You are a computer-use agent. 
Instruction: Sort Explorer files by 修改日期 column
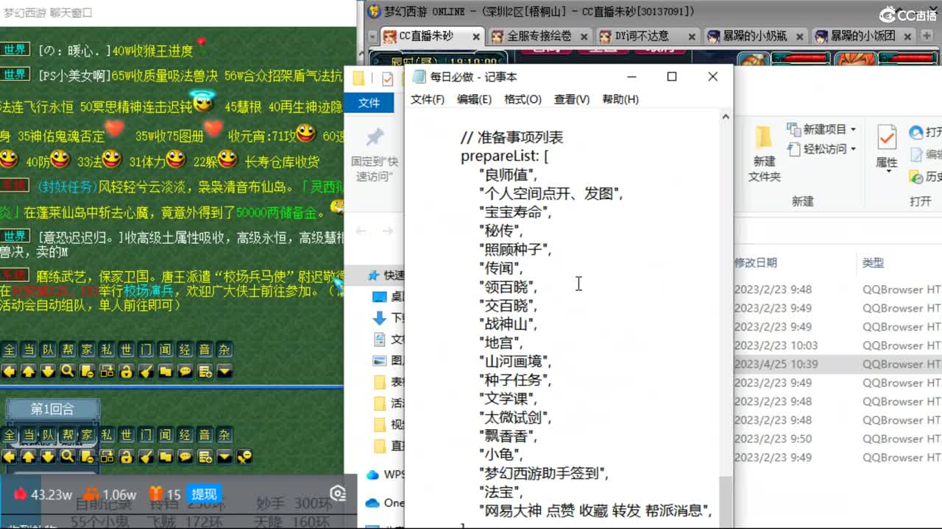tap(756, 262)
